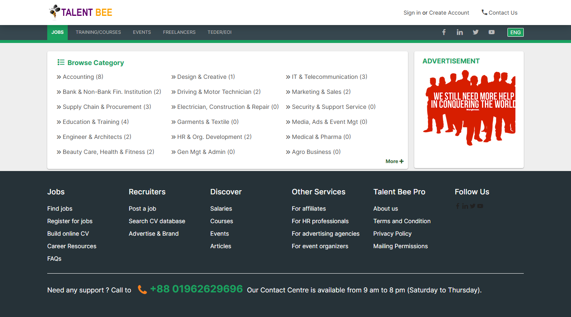This screenshot has width=571, height=317.
Task: Expand more categories with More plus
Action: (x=394, y=161)
